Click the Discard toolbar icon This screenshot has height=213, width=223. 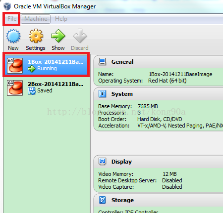80,36
